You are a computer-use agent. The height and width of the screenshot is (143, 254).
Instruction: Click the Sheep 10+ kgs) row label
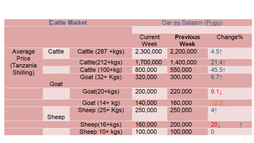pyautogui.click(x=101, y=132)
